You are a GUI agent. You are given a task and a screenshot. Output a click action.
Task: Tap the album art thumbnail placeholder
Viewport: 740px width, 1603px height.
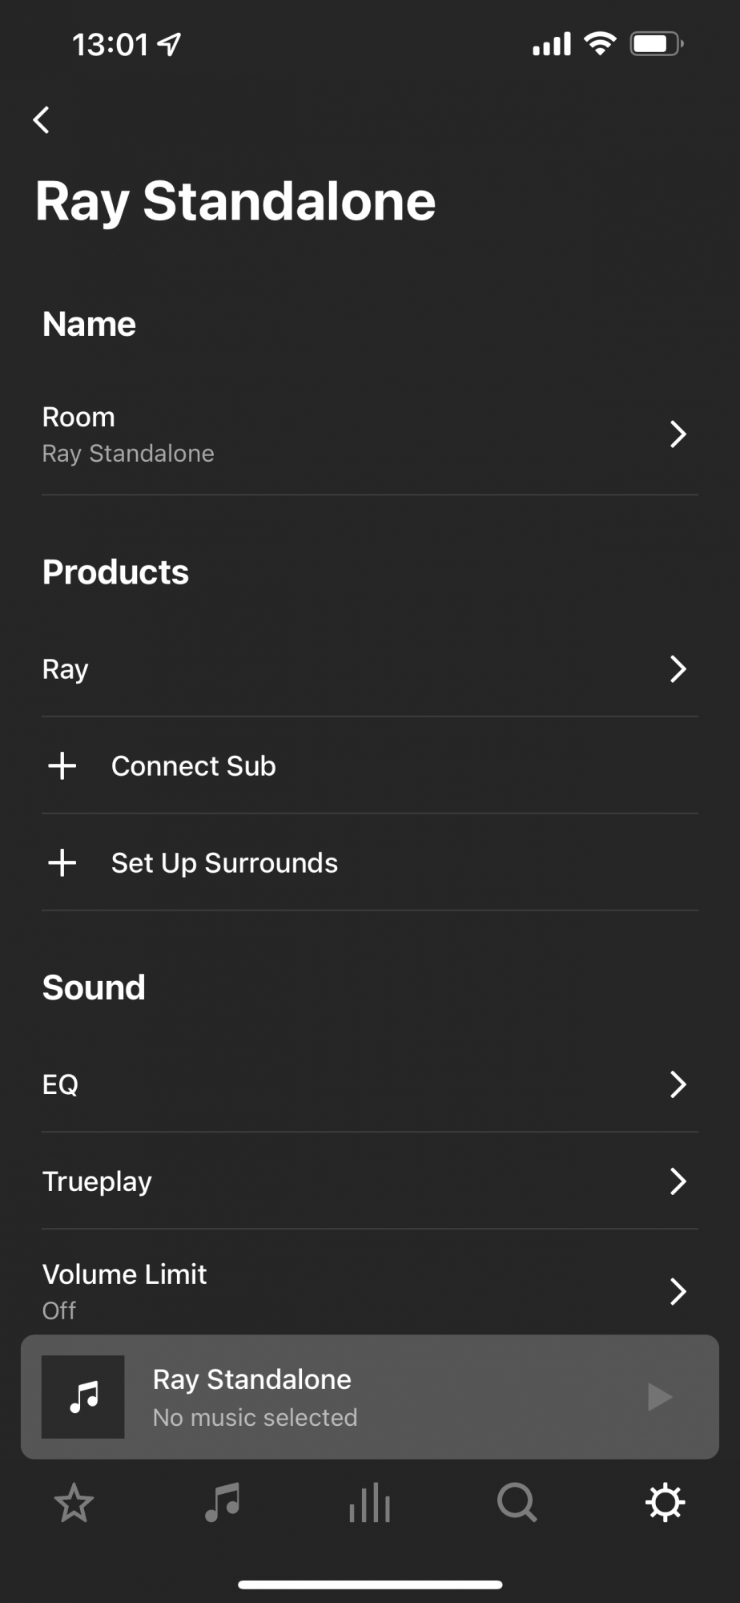point(83,1397)
